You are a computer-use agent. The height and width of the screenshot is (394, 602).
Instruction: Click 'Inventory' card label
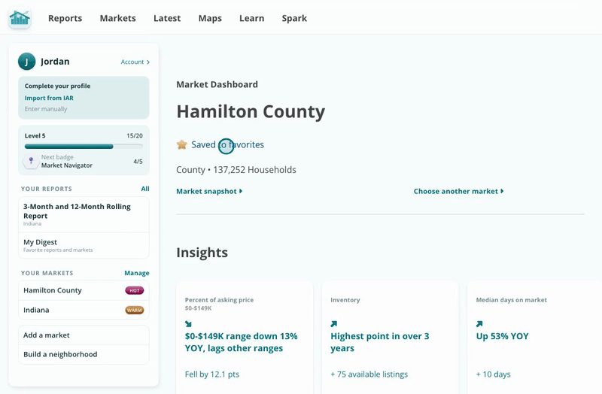[x=345, y=300]
